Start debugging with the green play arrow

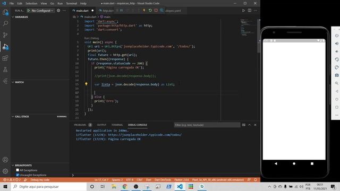click(28, 11)
